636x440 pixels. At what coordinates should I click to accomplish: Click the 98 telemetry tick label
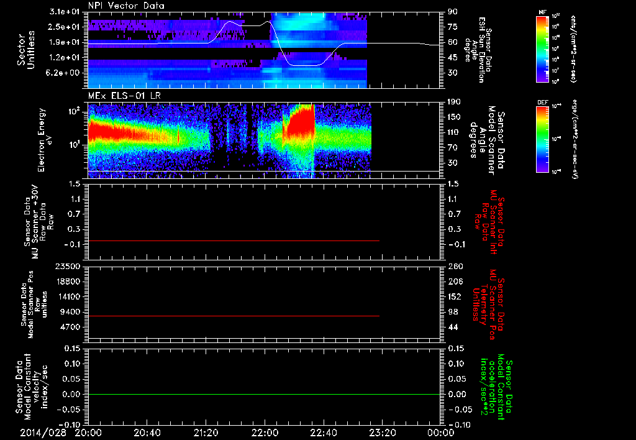[x=453, y=312]
